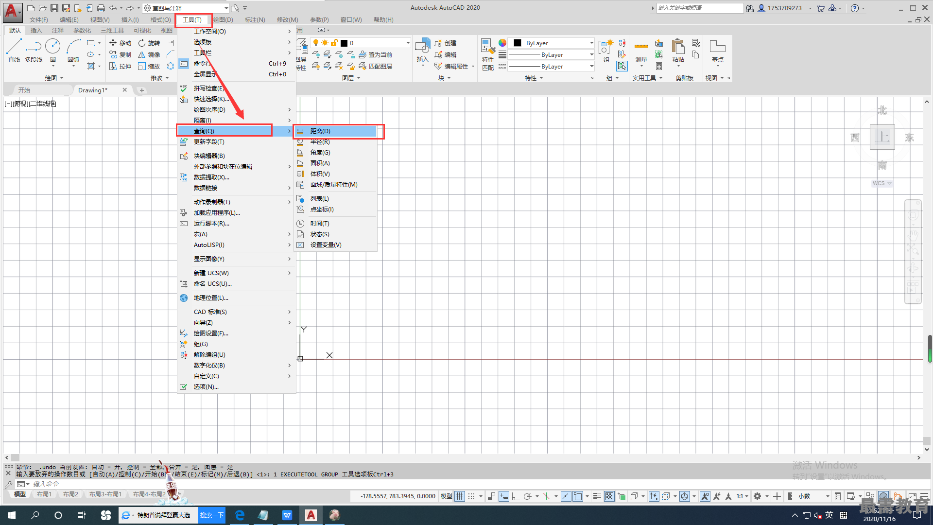
Task: Select the Arc (圆弧) tool
Action: (73, 51)
